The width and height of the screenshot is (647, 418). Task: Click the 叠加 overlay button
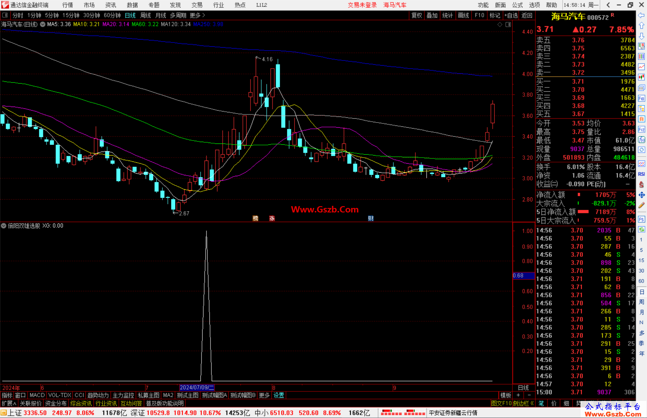(x=432, y=15)
